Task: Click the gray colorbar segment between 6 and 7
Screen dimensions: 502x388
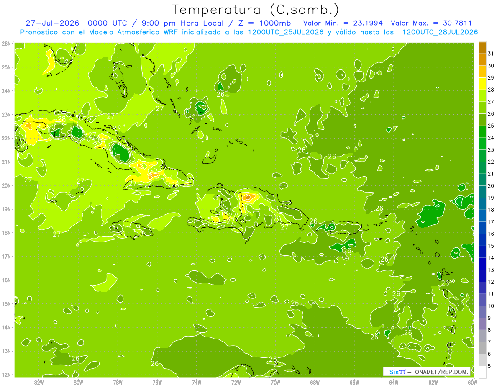Action: point(482,348)
